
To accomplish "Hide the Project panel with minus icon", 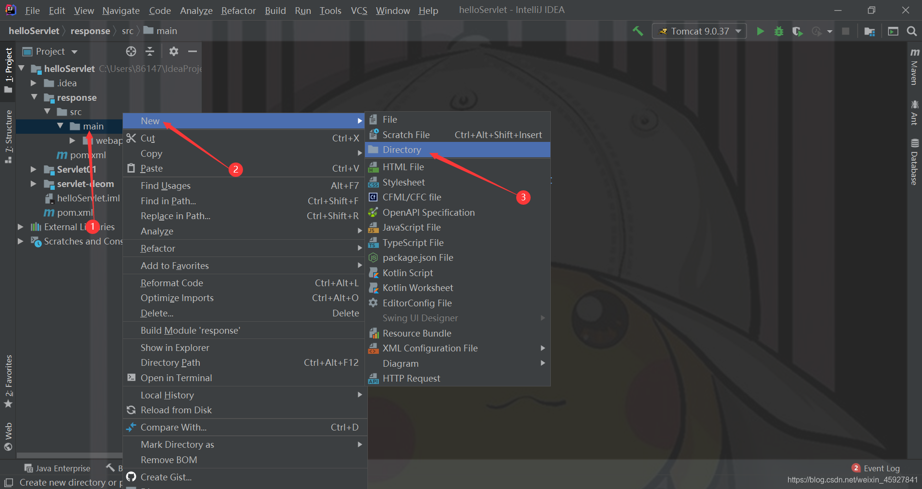I will [193, 51].
